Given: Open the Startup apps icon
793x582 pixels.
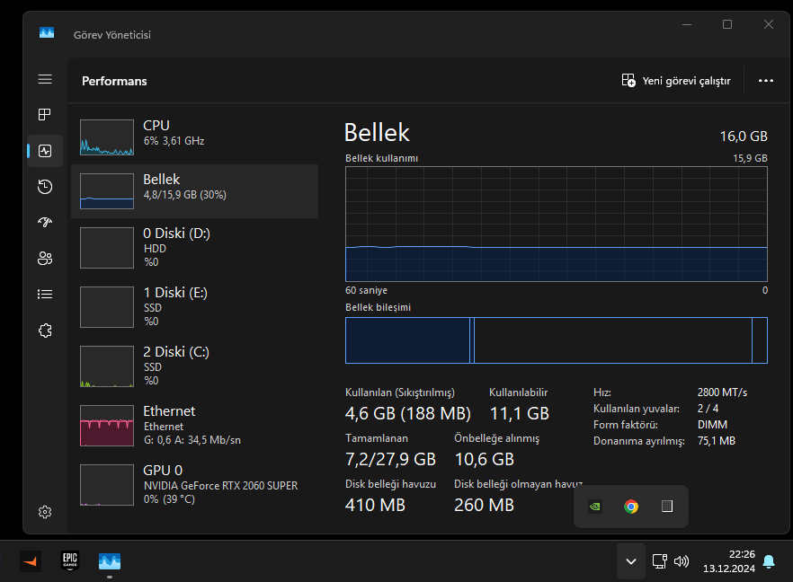Looking at the screenshot, I should (x=45, y=223).
